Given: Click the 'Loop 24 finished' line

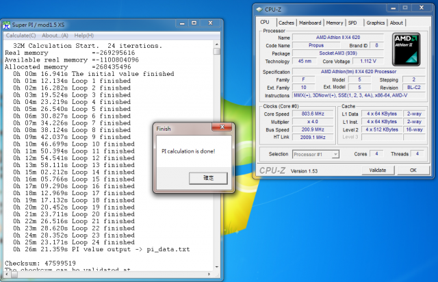Looking at the screenshot, I should point(74,242).
